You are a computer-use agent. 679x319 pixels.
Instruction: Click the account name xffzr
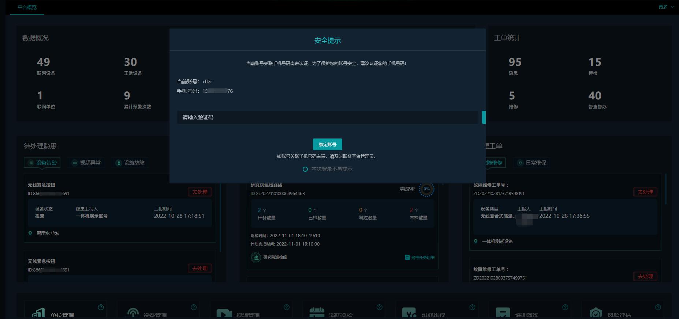[x=207, y=81]
